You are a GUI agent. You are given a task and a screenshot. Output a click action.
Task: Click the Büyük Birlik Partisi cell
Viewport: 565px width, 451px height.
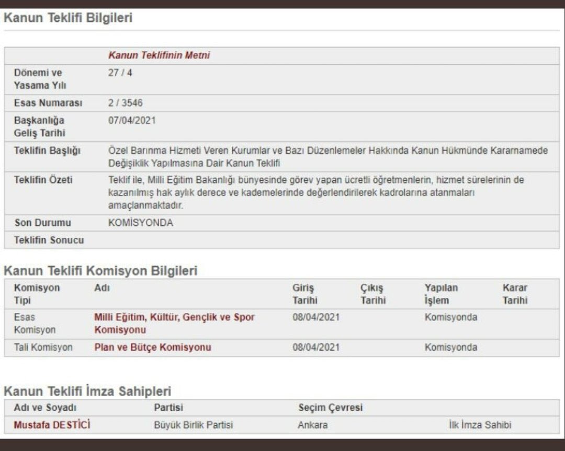tap(194, 425)
